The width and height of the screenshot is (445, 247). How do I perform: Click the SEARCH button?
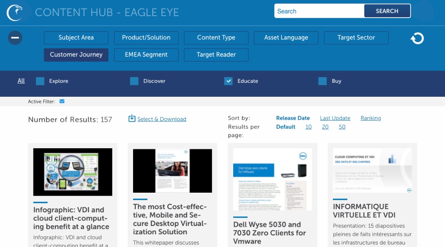(x=387, y=11)
